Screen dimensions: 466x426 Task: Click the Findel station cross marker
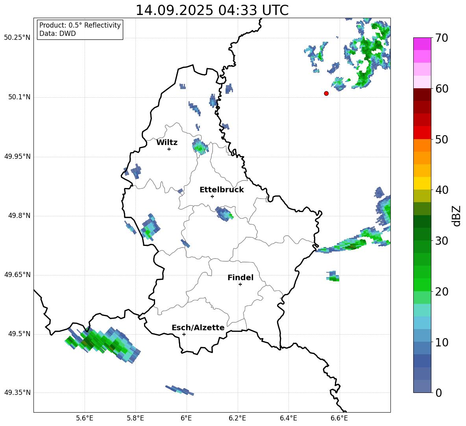(x=240, y=285)
